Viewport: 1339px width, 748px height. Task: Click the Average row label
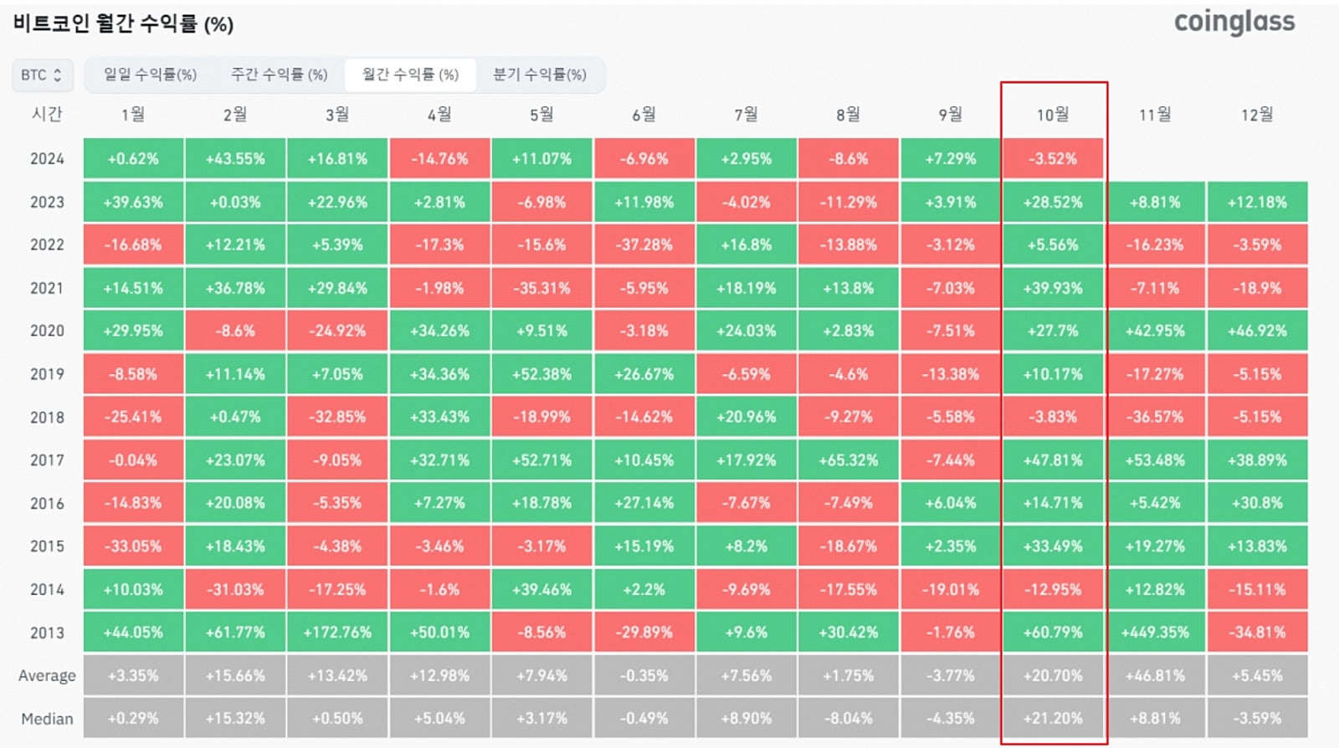(x=47, y=675)
